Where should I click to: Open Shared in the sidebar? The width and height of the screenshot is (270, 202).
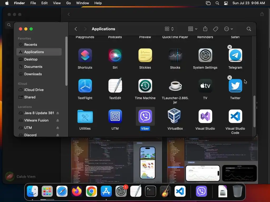coord(39,97)
